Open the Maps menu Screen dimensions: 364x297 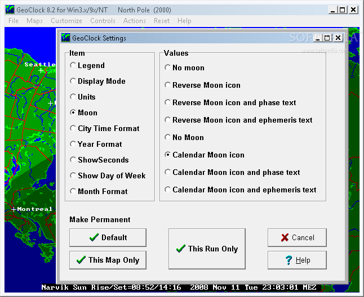pos(34,21)
